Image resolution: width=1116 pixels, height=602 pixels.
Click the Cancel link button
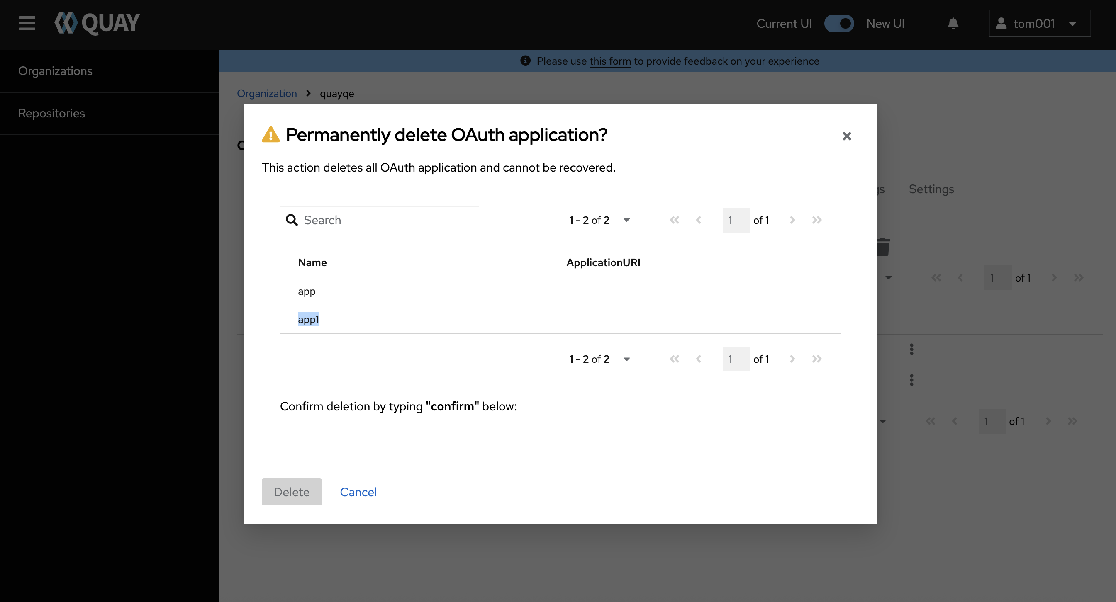point(358,492)
